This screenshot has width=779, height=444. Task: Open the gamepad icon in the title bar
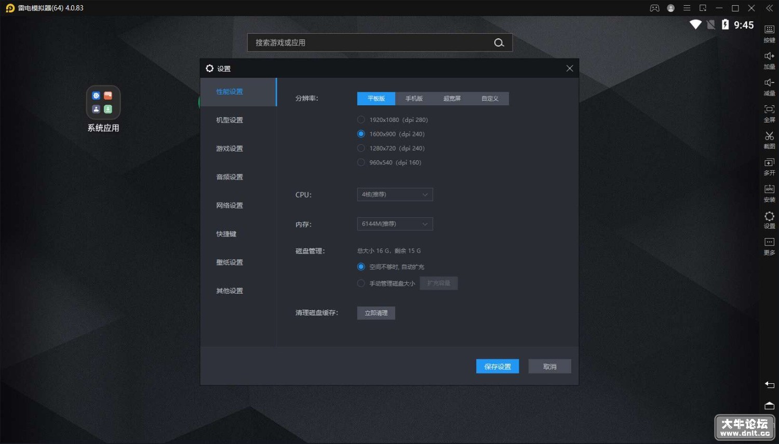655,8
